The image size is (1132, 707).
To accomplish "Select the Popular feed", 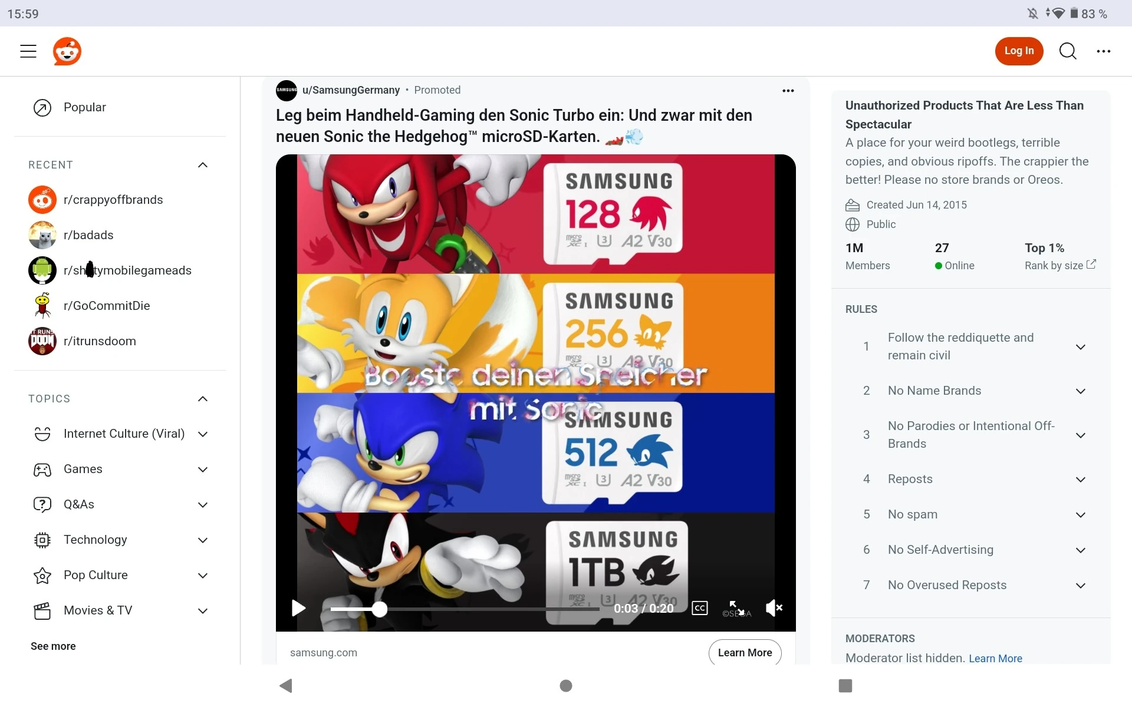I will click(85, 107).
